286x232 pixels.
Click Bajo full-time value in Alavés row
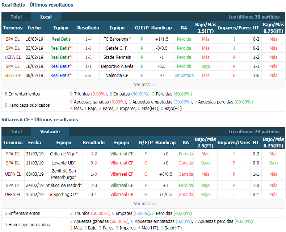click(x=206, y=66)
